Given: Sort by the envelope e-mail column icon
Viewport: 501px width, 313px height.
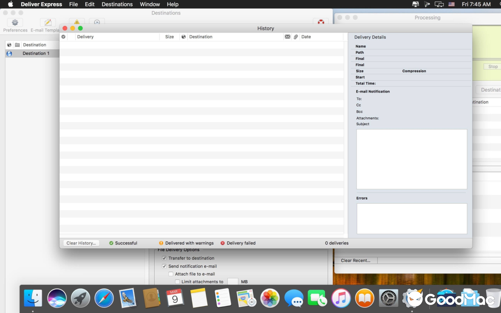Looking at the screenshot, I should point(288,37).
